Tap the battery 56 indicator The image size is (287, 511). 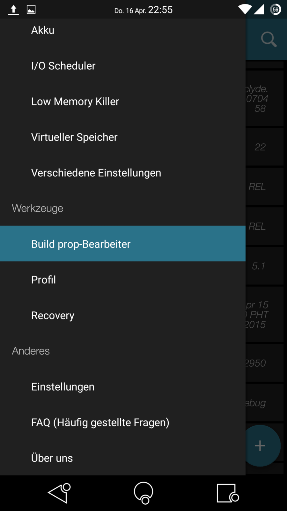click(x=276, y=10)
